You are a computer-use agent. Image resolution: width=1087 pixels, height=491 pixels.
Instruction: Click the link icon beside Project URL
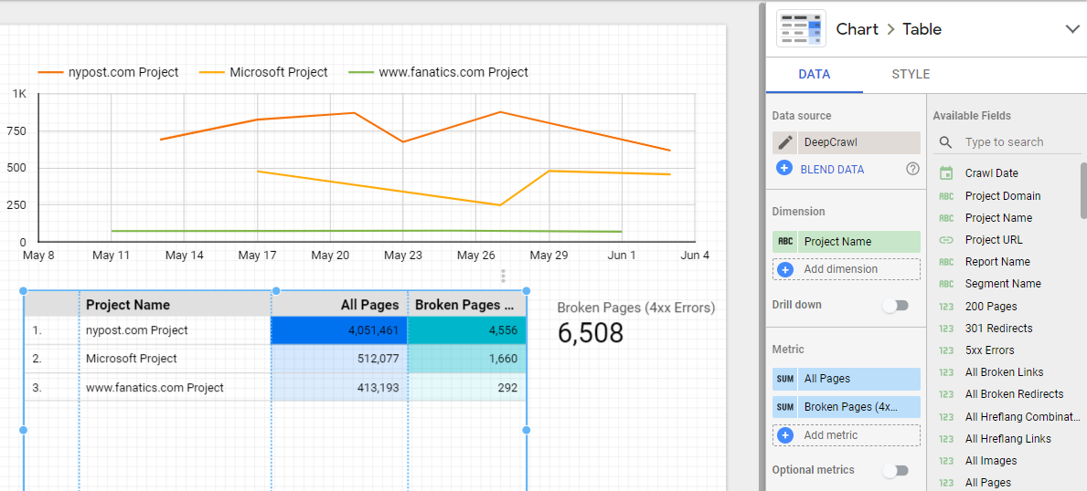pos(946,240)
